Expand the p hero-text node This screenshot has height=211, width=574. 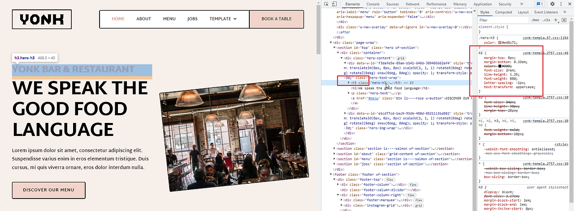point(349,93)
